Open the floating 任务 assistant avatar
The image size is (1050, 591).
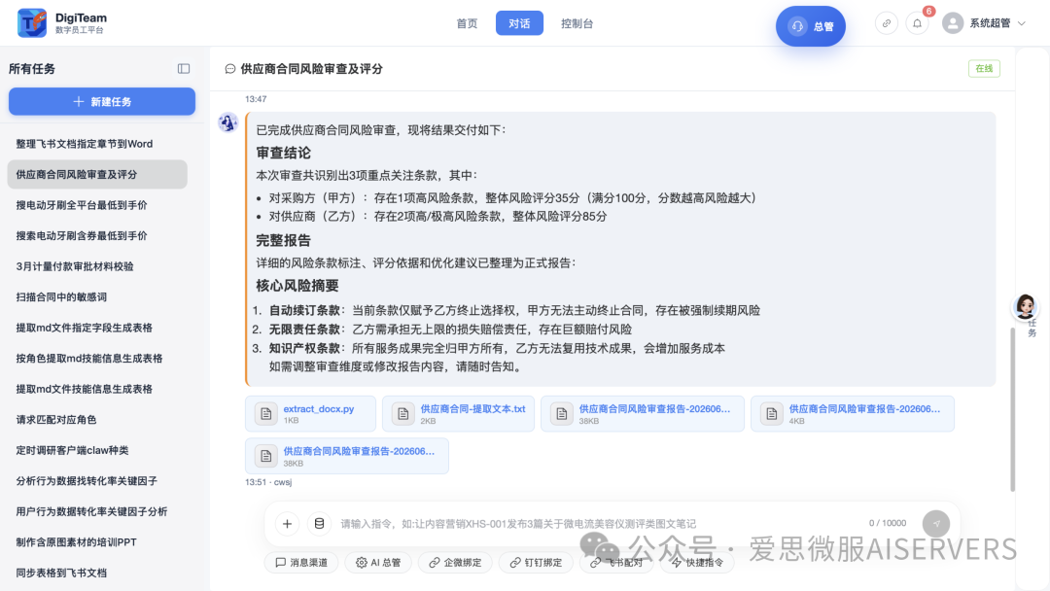click(x=1025, y=306)
